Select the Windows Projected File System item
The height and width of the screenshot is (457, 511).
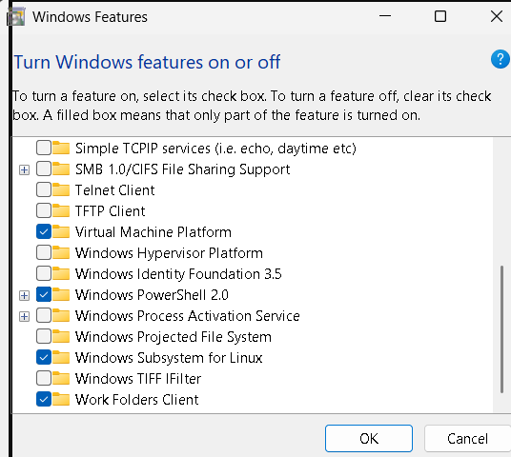(174, 337)
